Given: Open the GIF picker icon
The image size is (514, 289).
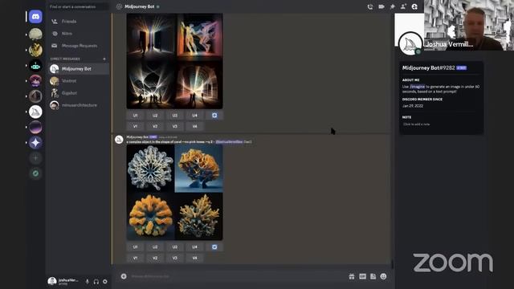Looking at the screenshot, I should pyautogui.click(x=362, y=276).
